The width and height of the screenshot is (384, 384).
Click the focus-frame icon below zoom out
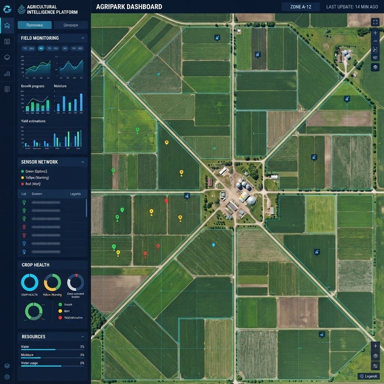pos(375,49)
